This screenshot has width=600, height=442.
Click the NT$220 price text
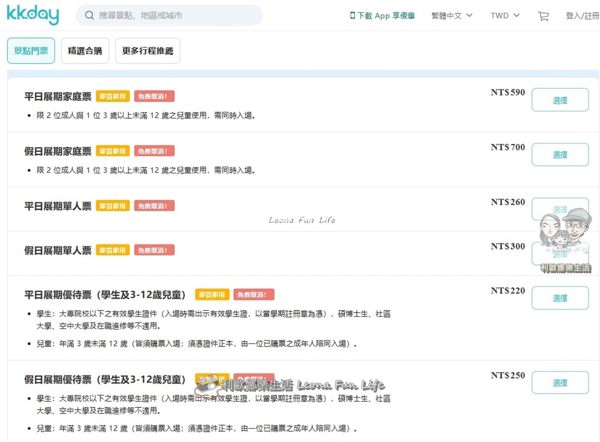point(508,290)
